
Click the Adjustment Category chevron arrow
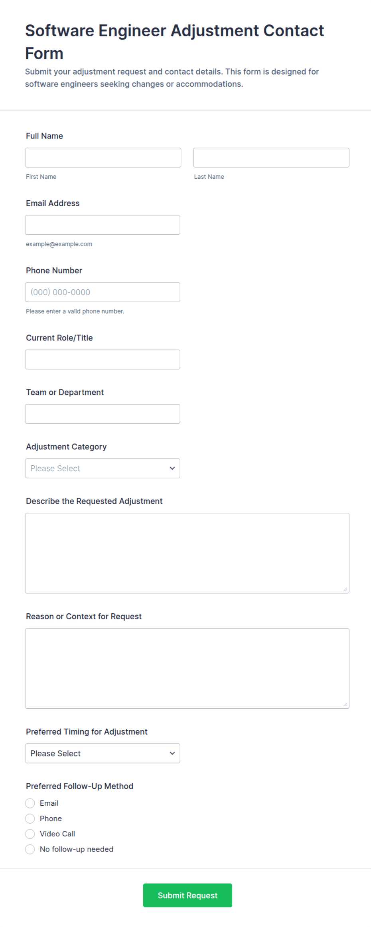[x=172, y=468]
